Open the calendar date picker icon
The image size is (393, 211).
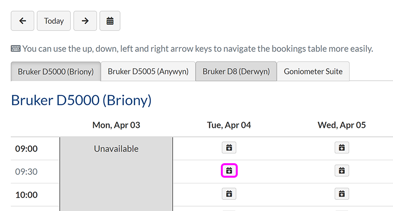pyautogui.click(x=110, y=21)
